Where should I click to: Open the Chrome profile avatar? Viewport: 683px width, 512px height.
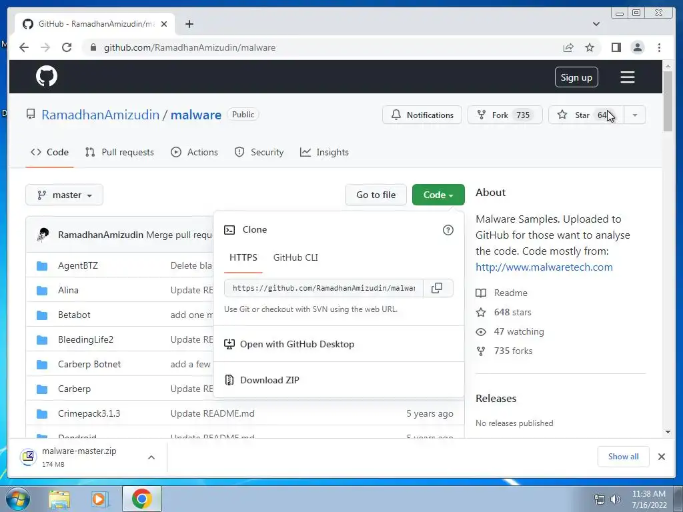[638, 47]
